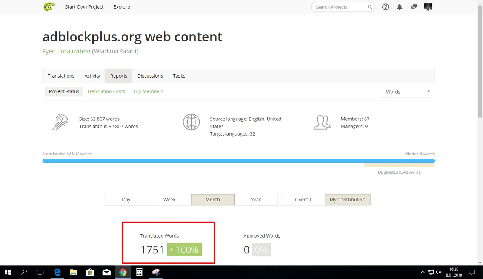This screenshot has width=483, height=279.
Task: Open the Activity tab
Action: pos(92,76)
